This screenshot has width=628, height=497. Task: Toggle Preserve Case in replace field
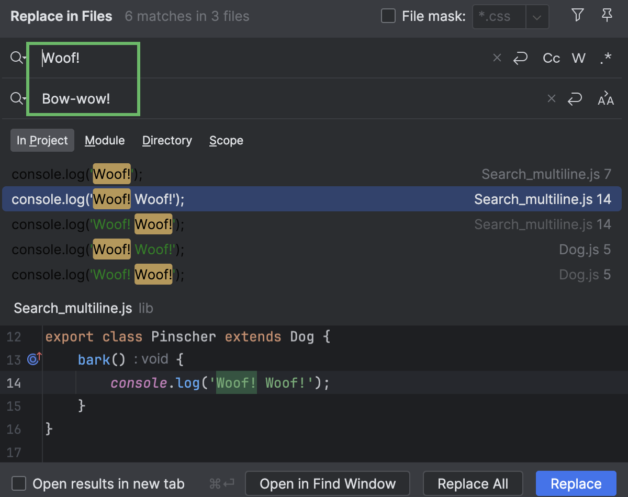(x=605, y=98)
